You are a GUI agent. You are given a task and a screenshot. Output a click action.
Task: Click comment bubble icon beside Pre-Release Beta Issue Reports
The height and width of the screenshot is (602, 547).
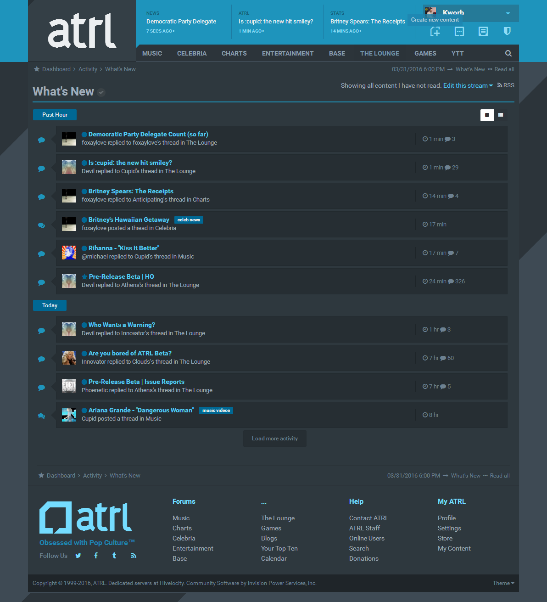[41, 388]
